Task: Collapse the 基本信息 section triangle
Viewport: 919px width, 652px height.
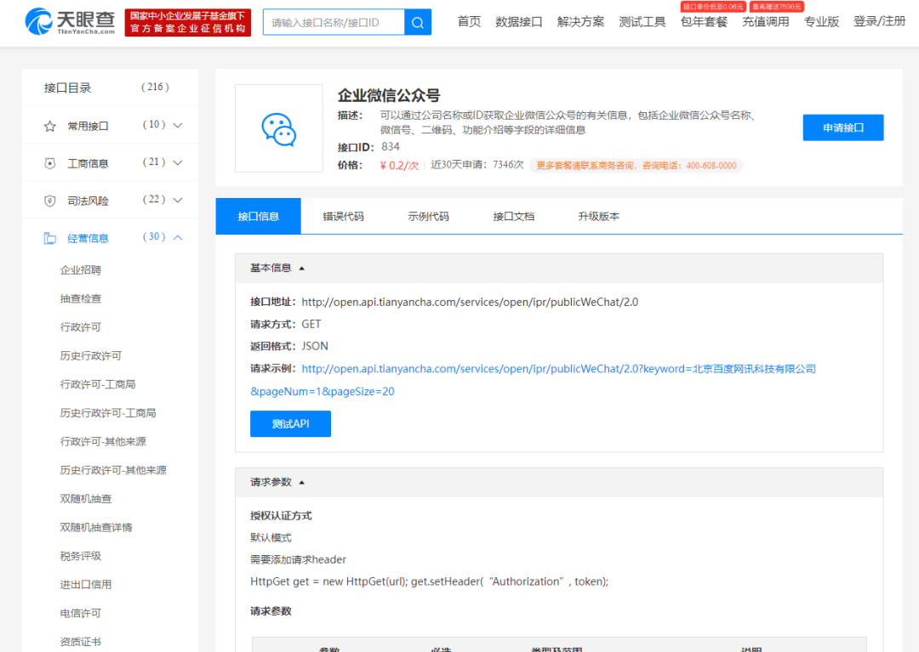Action: pos(302,268)
